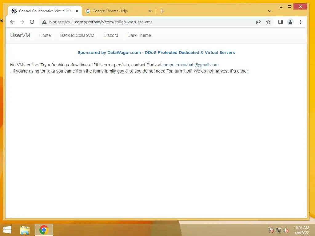
Task: Open the clock showing 10:08 AM
Action: [301, 230]
